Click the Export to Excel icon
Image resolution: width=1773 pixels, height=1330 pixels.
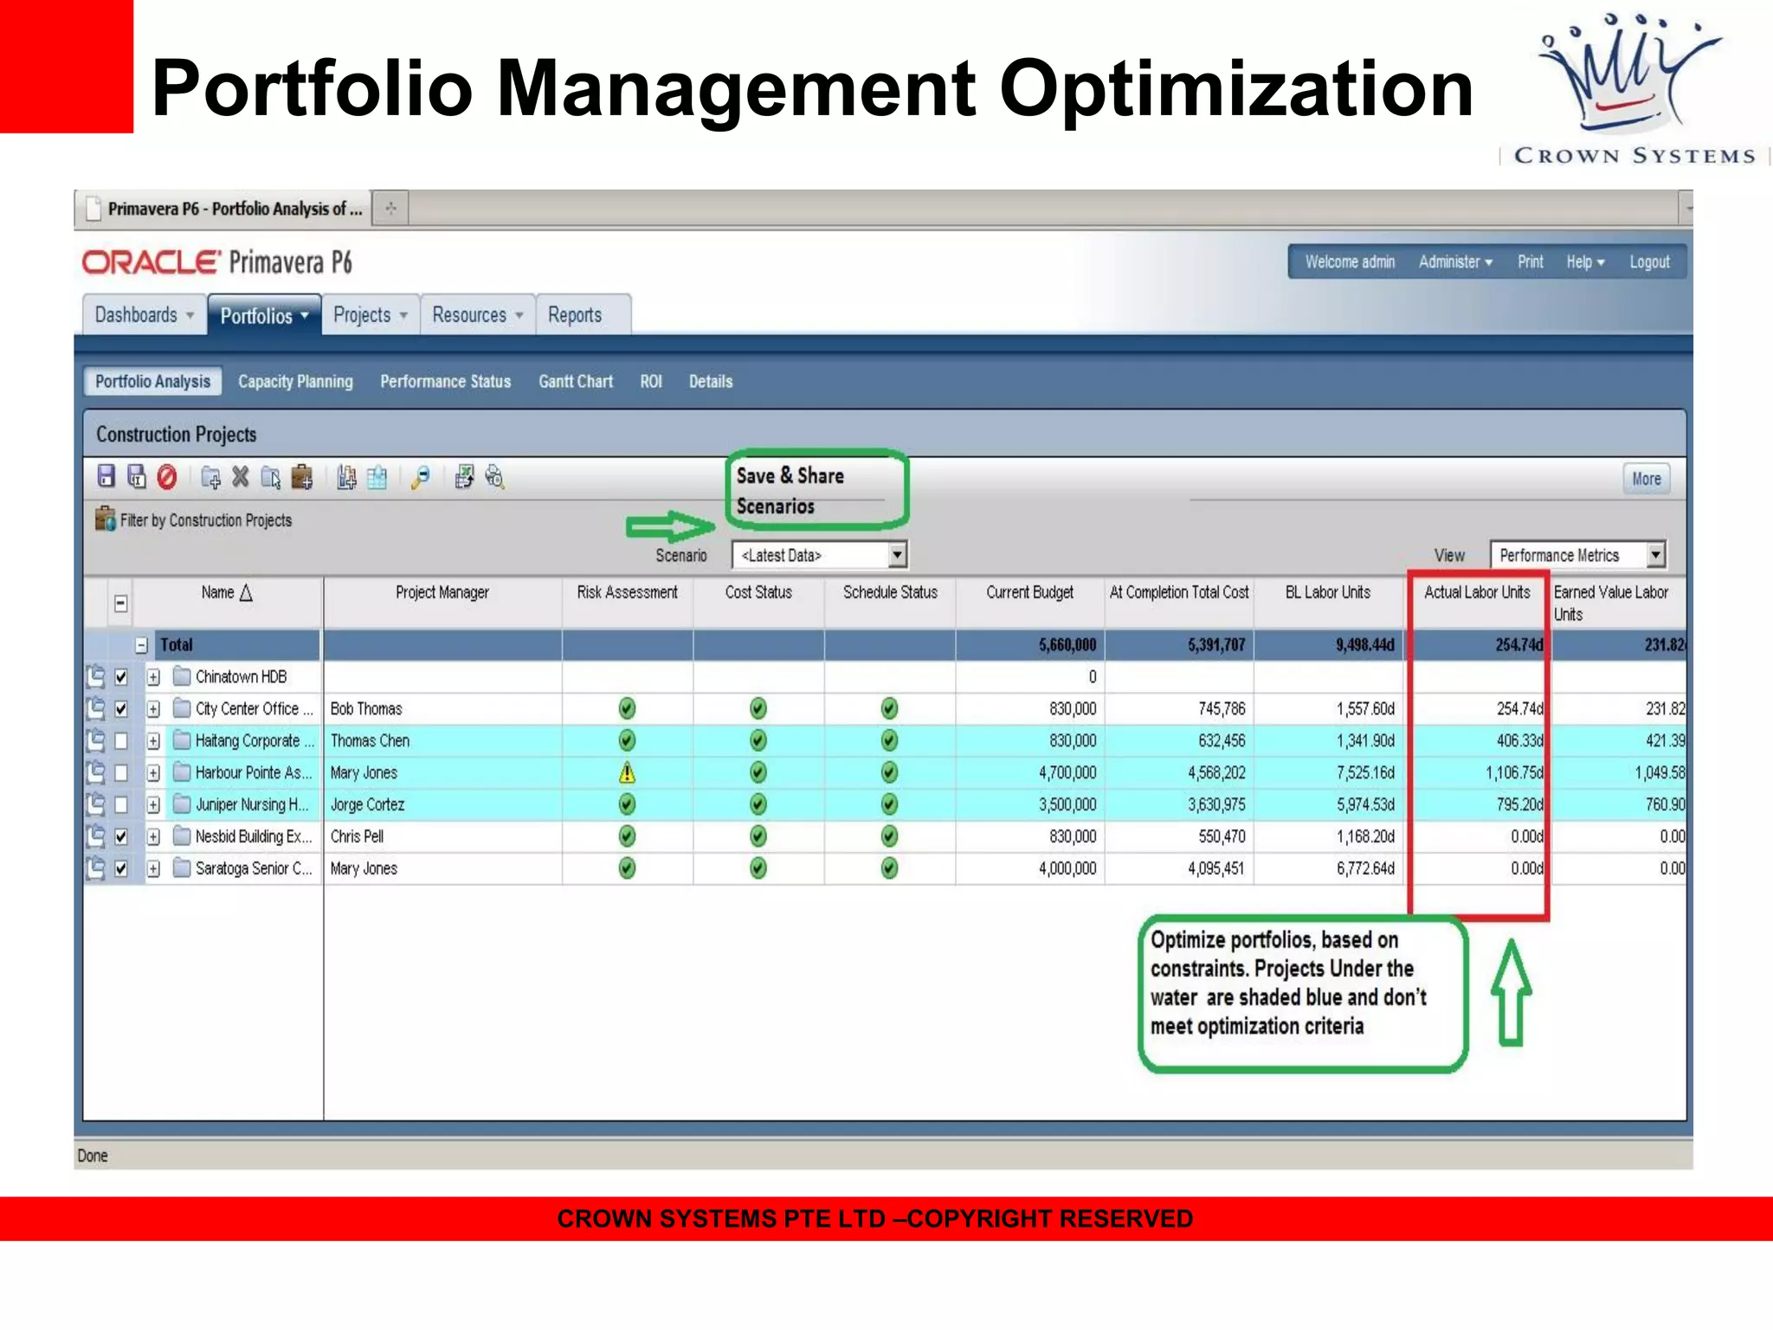click(x=465, y=476)
